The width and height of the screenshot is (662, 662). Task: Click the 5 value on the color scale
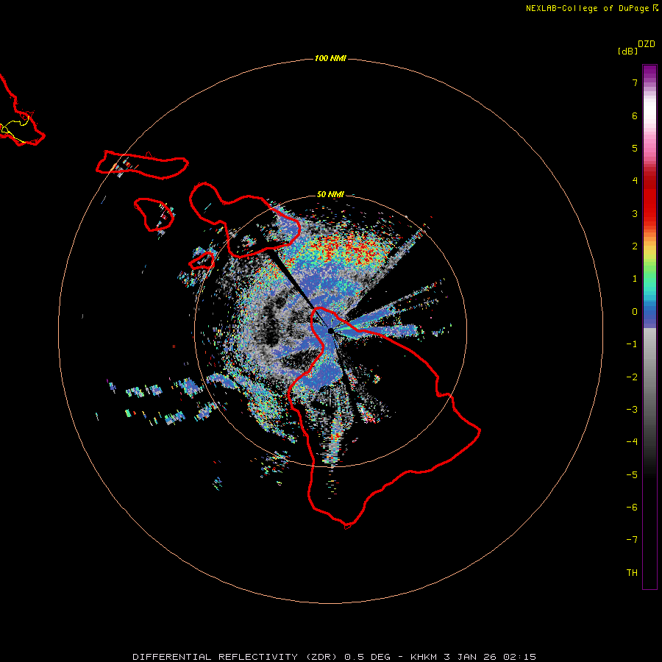[635, 148]
